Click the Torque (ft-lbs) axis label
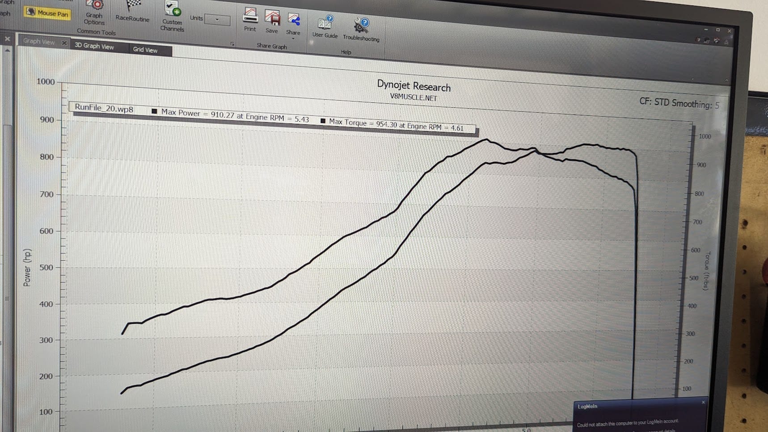 click(707, 271)
